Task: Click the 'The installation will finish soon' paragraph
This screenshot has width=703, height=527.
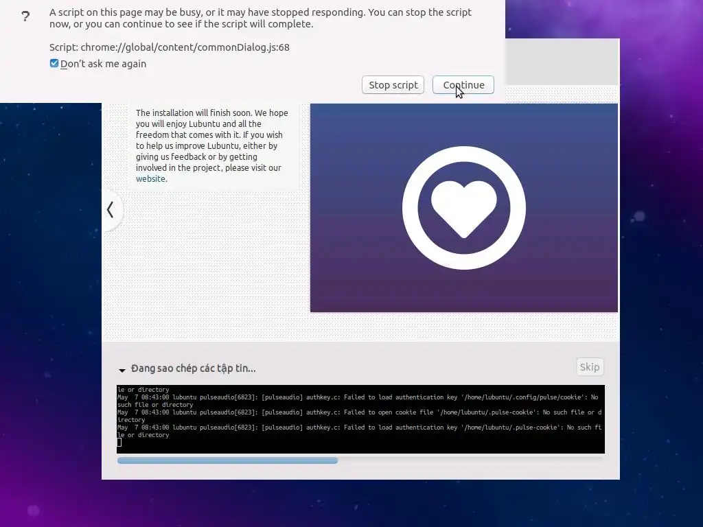Action: coord(211,145)
